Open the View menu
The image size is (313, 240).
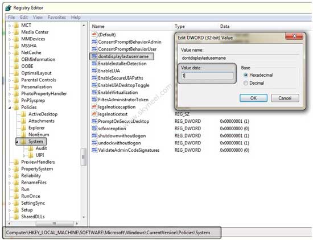pyautogui.click(x=38, y=18)
